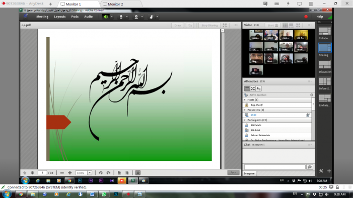Open the Share pod options menu
The width and height of the screenshot is (353, 198).
click(x=236, y=25)
